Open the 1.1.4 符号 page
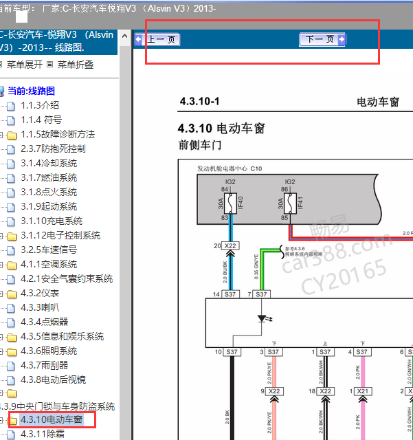This screenshot has width=413, height=440. pos(41,120)
